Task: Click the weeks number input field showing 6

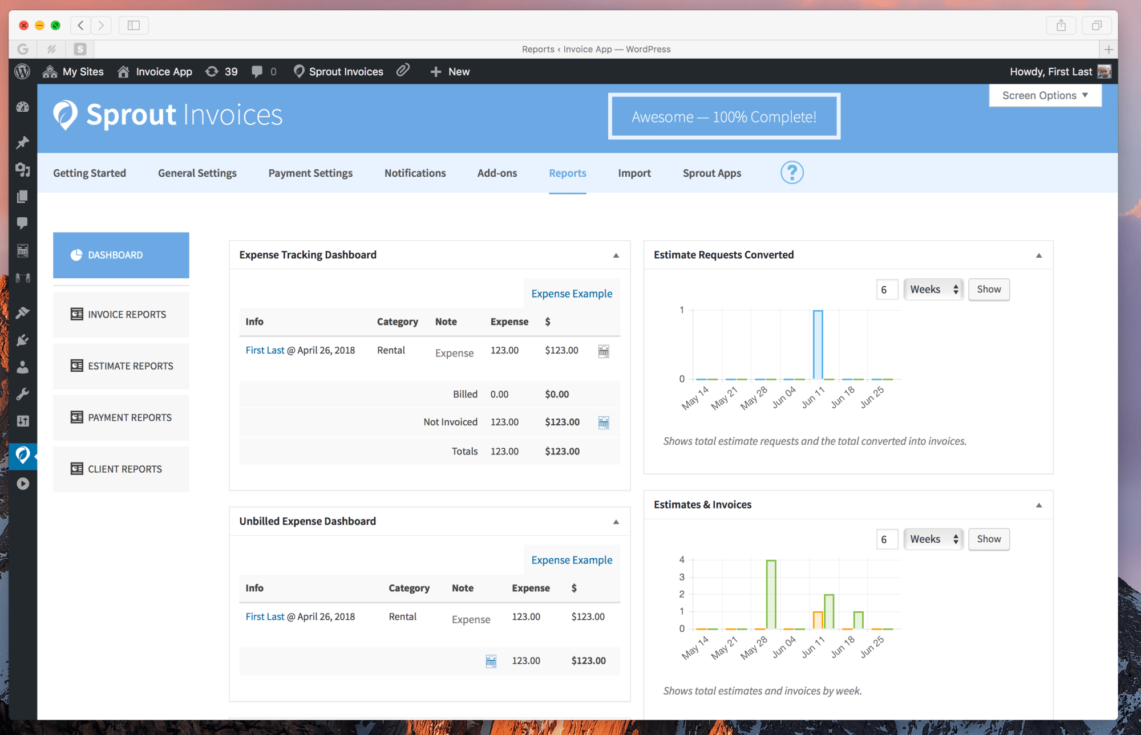Action: (887, 289)
